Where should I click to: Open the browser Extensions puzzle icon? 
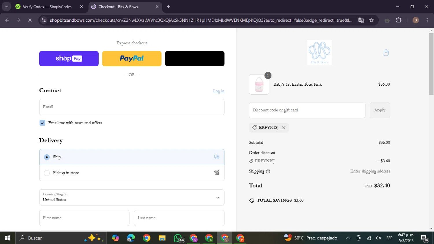[x=399, y=20]
